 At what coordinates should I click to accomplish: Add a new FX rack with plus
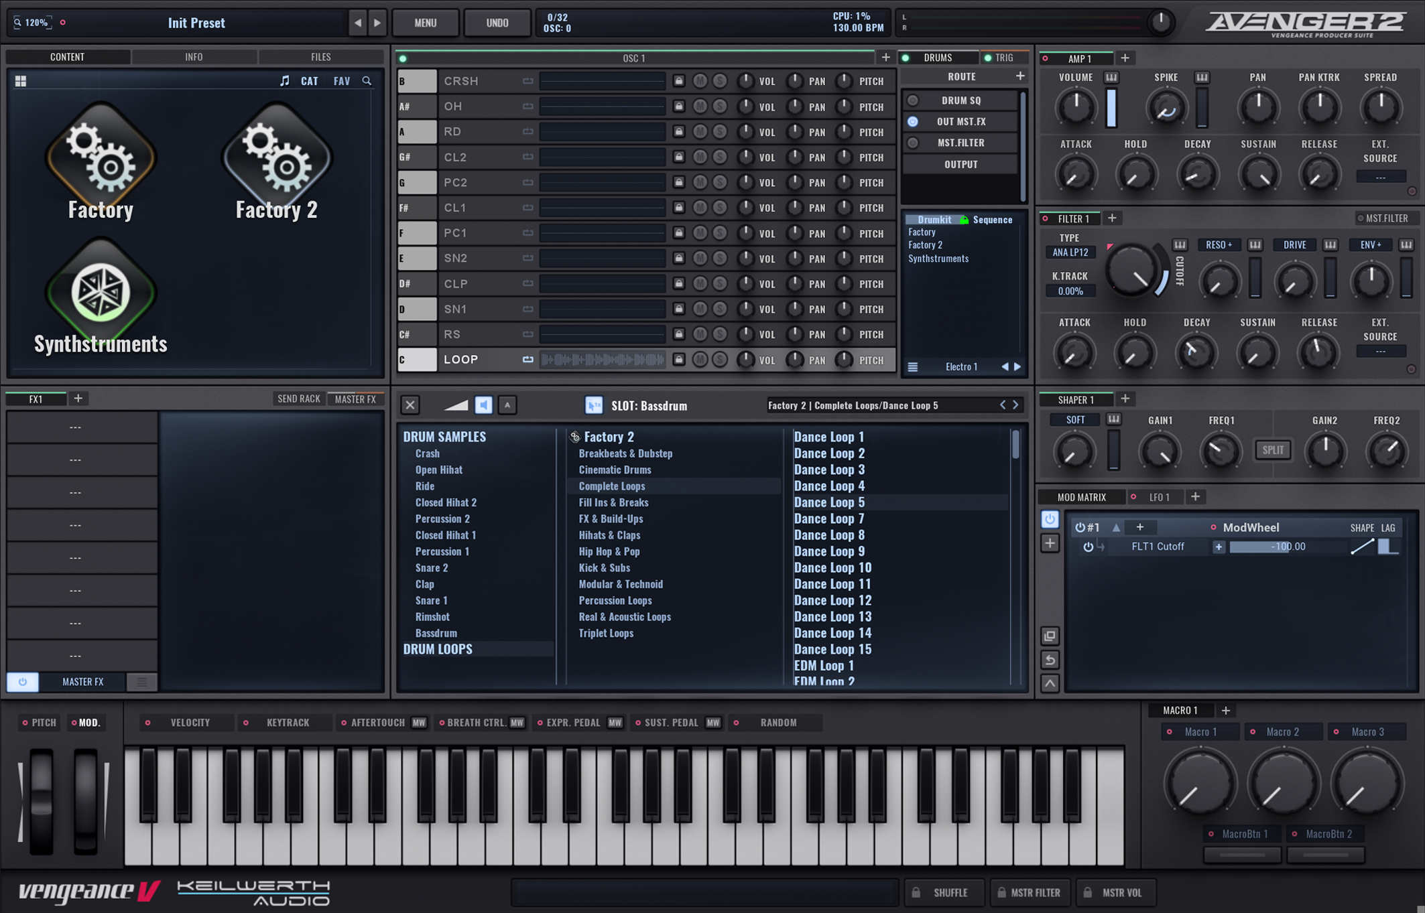tap(78, 399)
